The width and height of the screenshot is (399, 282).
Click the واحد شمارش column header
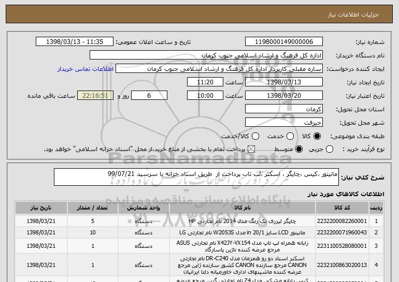[x=144, y=208]
